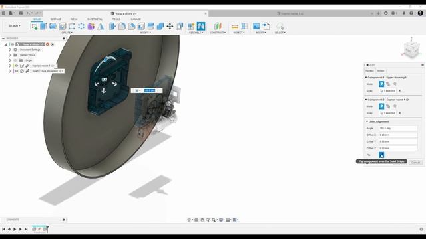This screenshot has width=426, height=239.
Task: Expand the Named Views tree node
Action: [x=10, y=55]
